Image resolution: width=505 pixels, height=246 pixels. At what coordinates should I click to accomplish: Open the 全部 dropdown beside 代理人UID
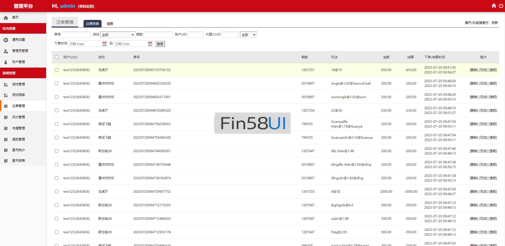(248, 35)
